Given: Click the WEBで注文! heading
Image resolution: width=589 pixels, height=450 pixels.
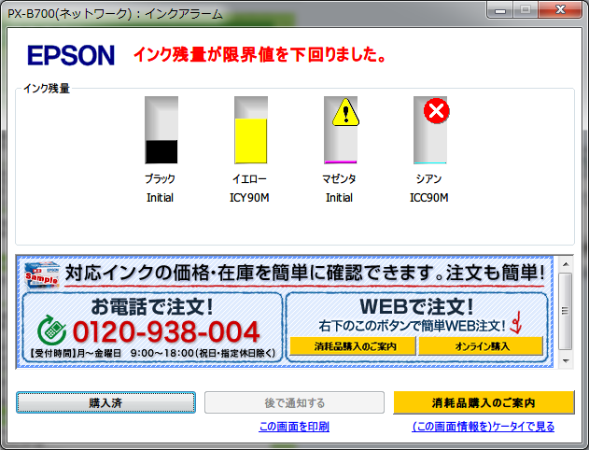Looking at the screenshot, I should tap(416, 306).
